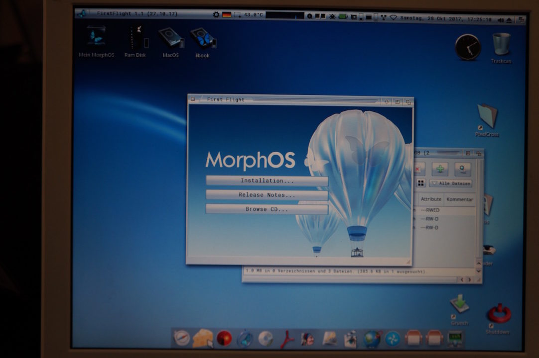Open the Ram Disk volume
This screenshot has height=358, width=539.
point(135,41)
